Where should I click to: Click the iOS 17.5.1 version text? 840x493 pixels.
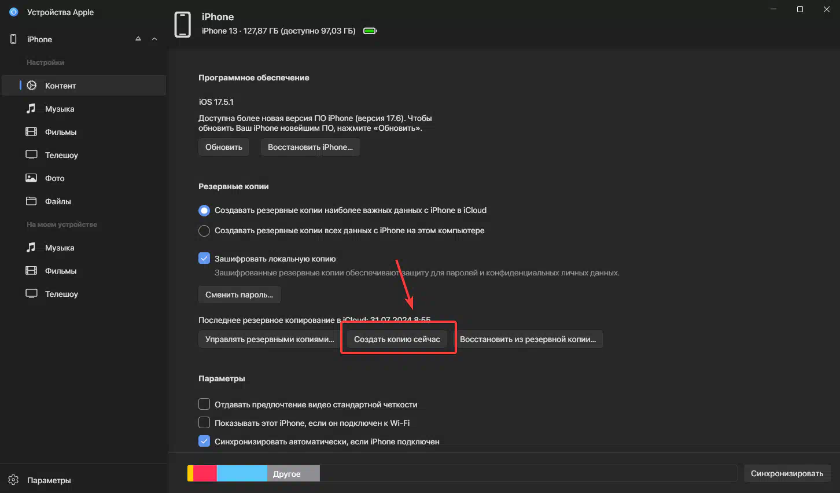click(x=216, y=102)
